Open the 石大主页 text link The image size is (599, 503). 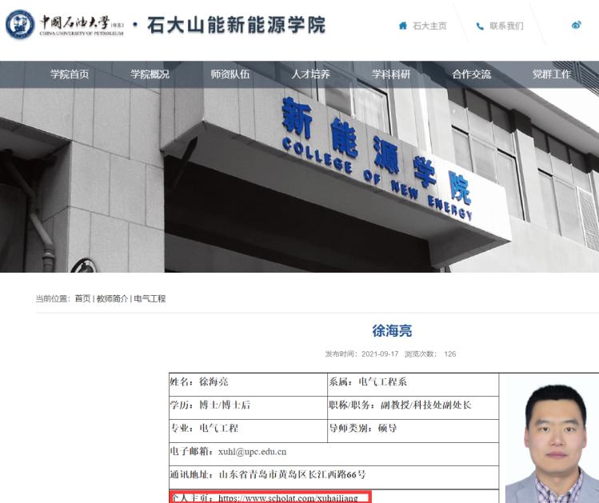pos(429,26)
